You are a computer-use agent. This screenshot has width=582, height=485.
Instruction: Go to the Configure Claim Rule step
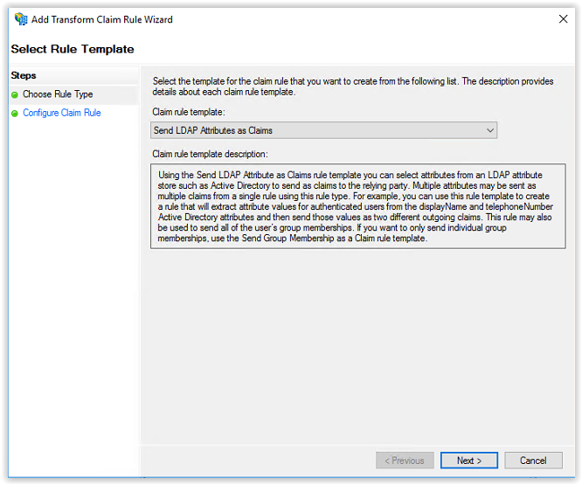[x=62, y=113]
